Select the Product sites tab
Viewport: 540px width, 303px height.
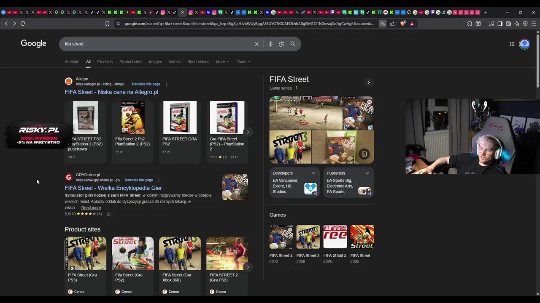(x=131, y=62)
